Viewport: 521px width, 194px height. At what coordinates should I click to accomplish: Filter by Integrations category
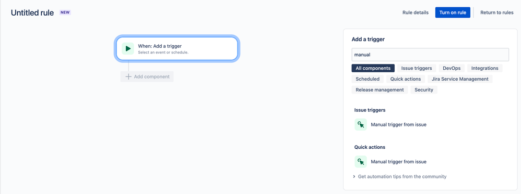pyautogui.click(x=485, y=68)
